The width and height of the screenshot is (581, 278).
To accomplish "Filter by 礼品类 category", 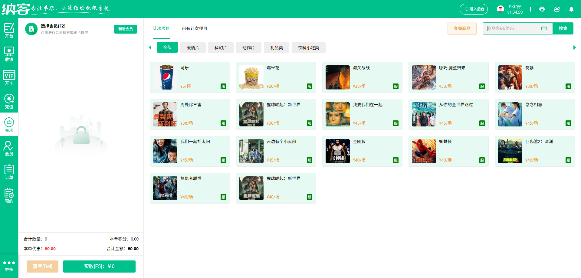I will click(x=277, y=47).
